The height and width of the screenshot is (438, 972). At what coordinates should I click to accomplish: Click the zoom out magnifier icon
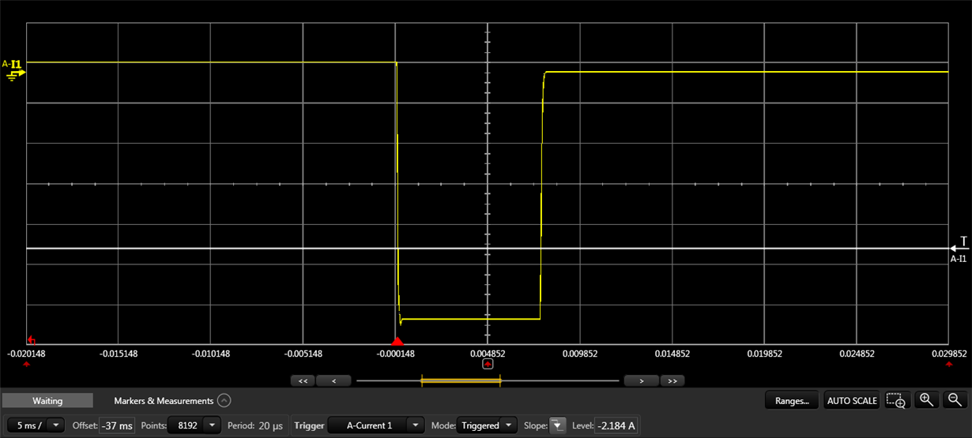pyautogui.click(x=954, y=400)
